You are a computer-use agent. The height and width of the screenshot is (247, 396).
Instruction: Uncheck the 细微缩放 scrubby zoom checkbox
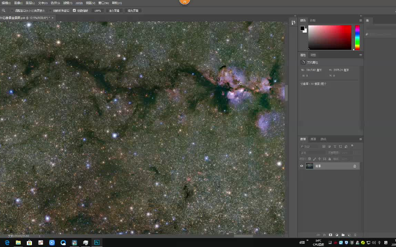[74, 11]
